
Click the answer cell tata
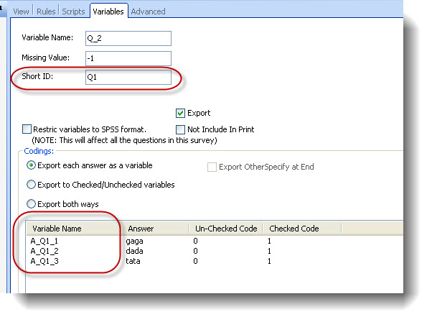(x=133, y=261)
